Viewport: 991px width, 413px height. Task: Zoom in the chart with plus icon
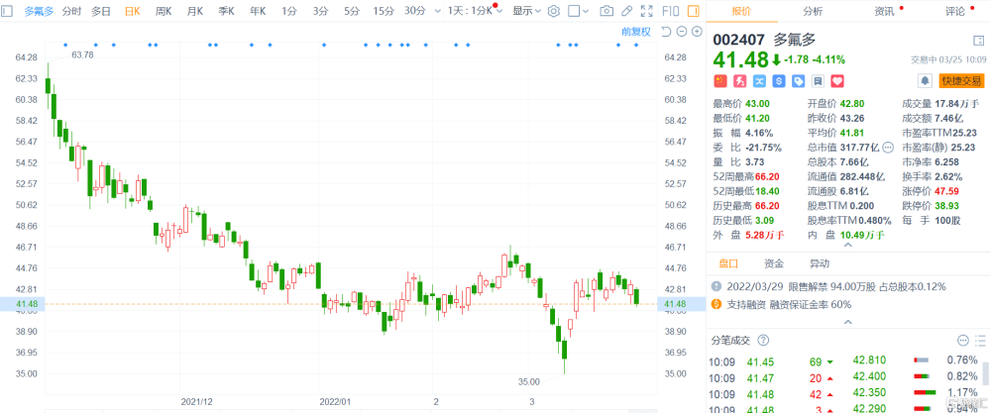[x=697, y=32]
